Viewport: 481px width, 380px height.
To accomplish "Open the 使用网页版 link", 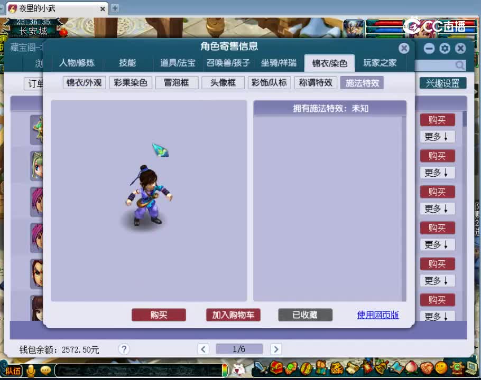I will 378,315.
